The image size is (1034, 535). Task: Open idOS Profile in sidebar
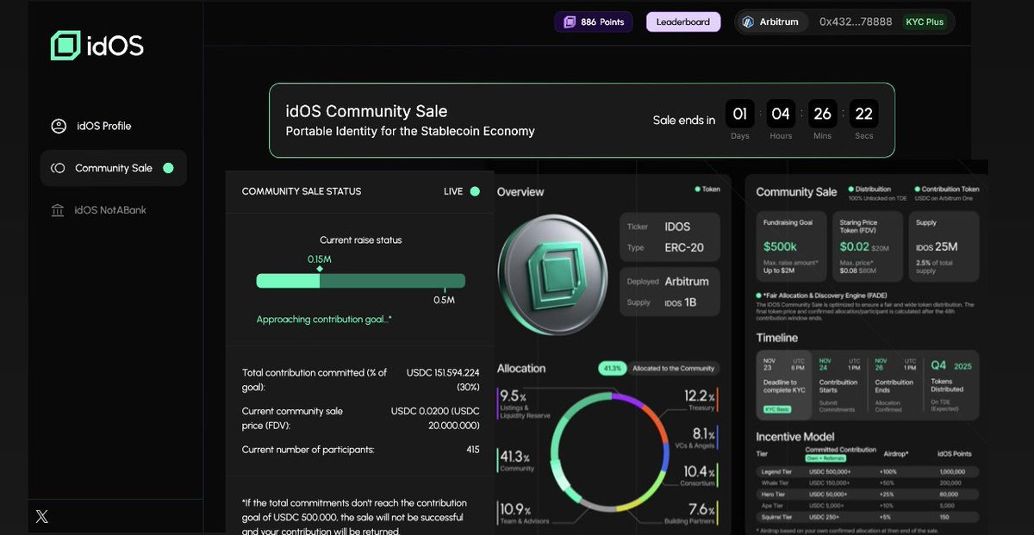coord(91,126)
